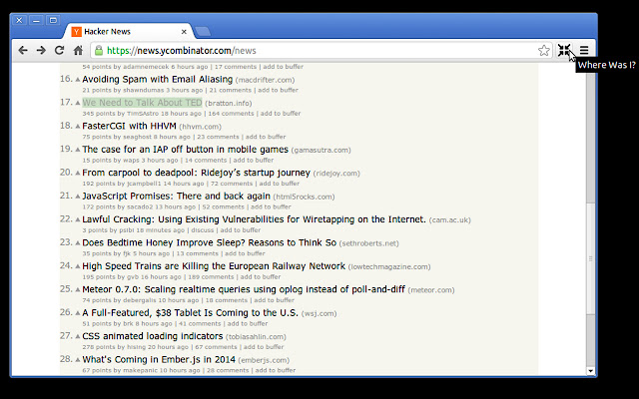639x399 pixels.
Task: Upvote story 21 JavaScript Promises
Action: (78, 197)
